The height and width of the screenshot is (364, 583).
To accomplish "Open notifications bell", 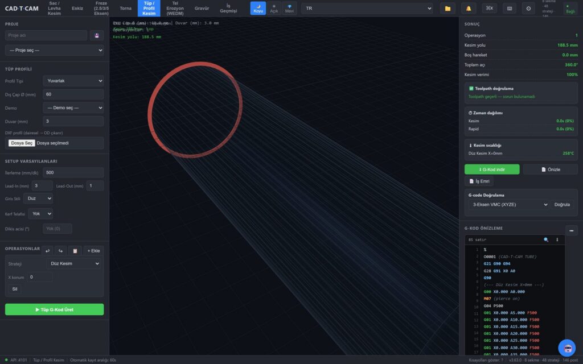I will 469,8.
